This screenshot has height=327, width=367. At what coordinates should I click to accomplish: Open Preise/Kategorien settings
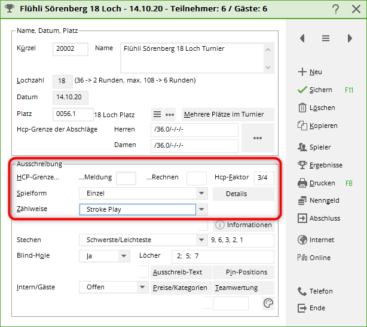181,288
